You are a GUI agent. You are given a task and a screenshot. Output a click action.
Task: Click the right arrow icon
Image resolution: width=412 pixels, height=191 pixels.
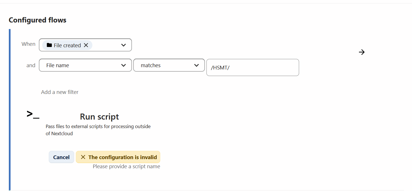coord(362,52)
